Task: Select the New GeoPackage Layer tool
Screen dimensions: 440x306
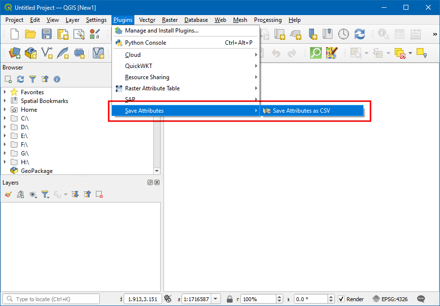Action: (x=30, y=53)
